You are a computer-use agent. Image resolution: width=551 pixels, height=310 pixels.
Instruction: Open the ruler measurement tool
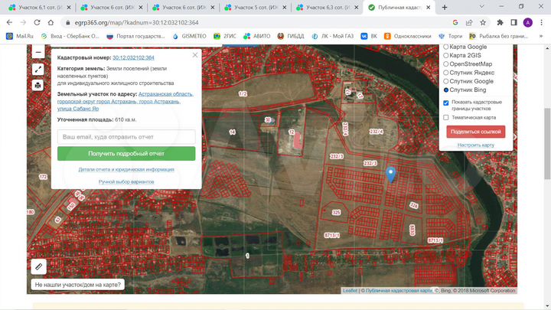coord(38,266)
